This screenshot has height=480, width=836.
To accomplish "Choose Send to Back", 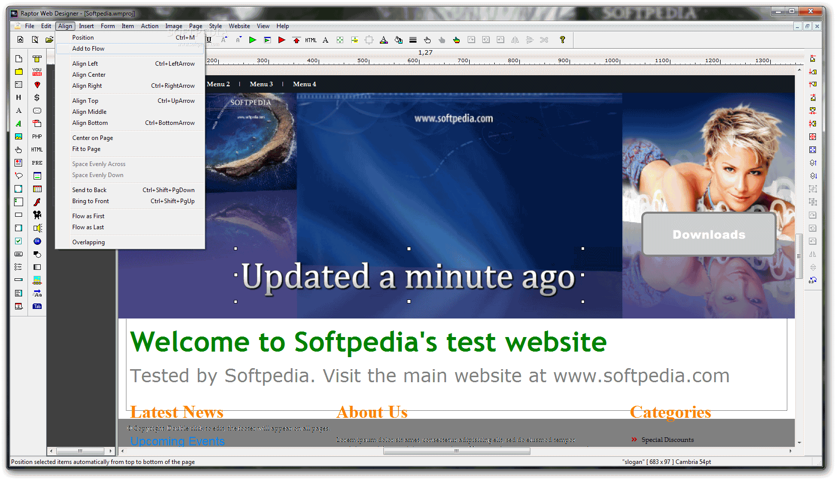I will coord(130,190).
